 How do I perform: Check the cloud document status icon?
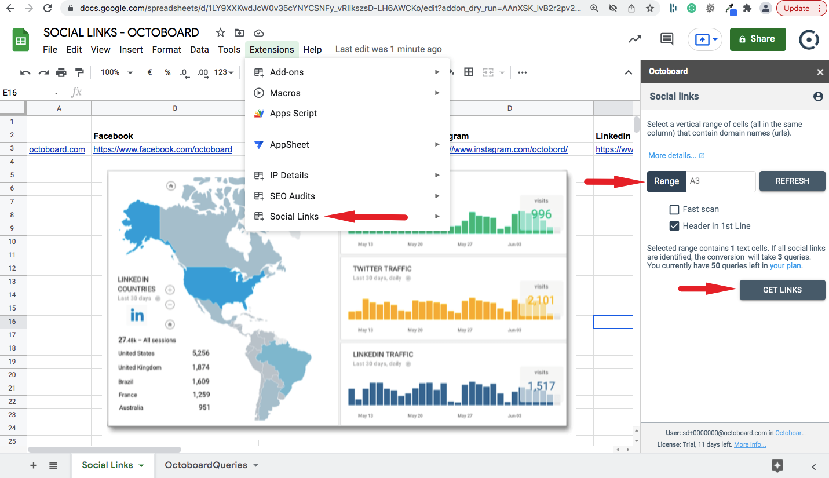pos(259,32)
